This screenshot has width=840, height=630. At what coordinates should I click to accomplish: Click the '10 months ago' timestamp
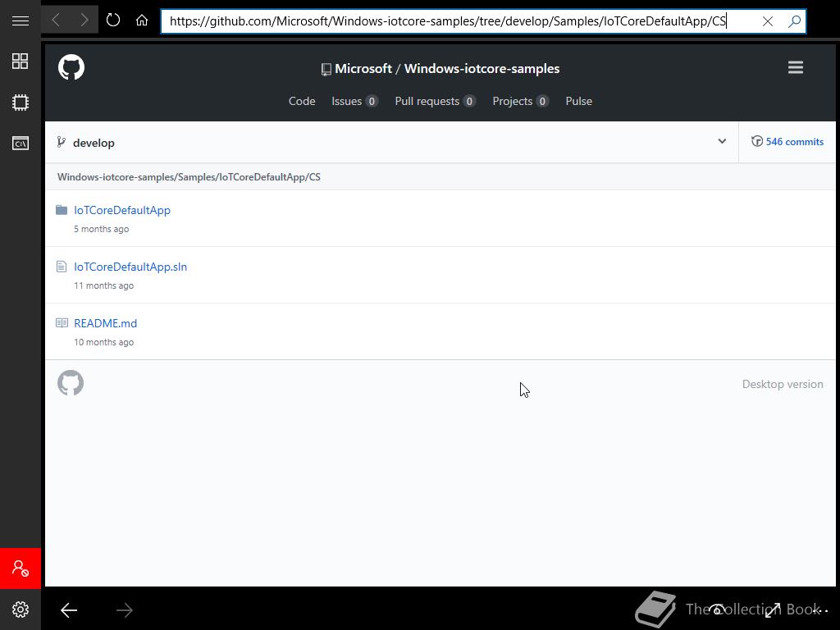pos(104,342)
